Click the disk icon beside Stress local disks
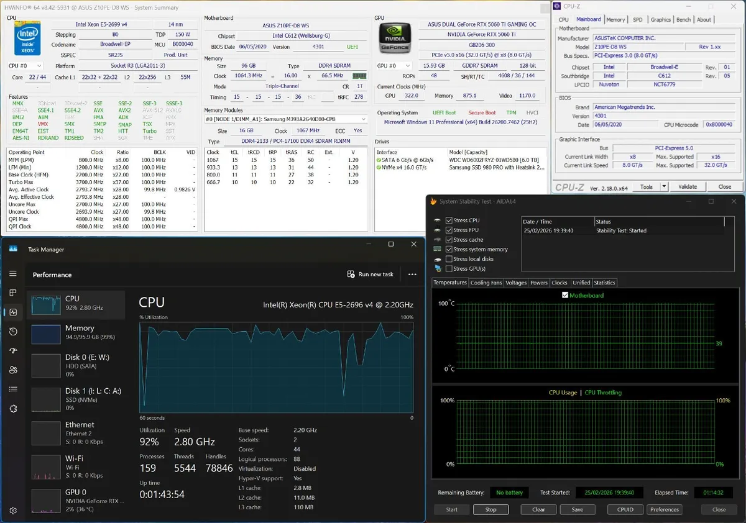The width and height of the screenshot is (746, 523). pos(438,259)
